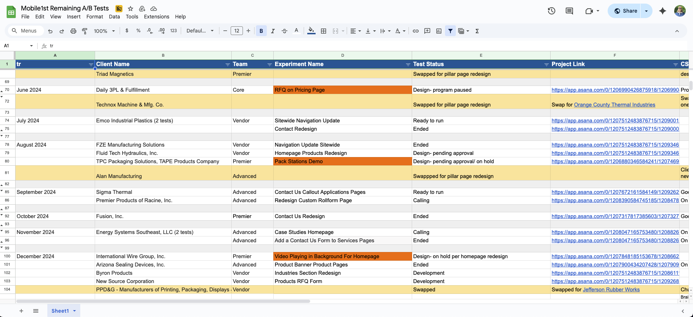Image resolution: width=693 pixels, height=317 pixels.
Task: Increase decimal places icon
Action: [x=162, y=31]
